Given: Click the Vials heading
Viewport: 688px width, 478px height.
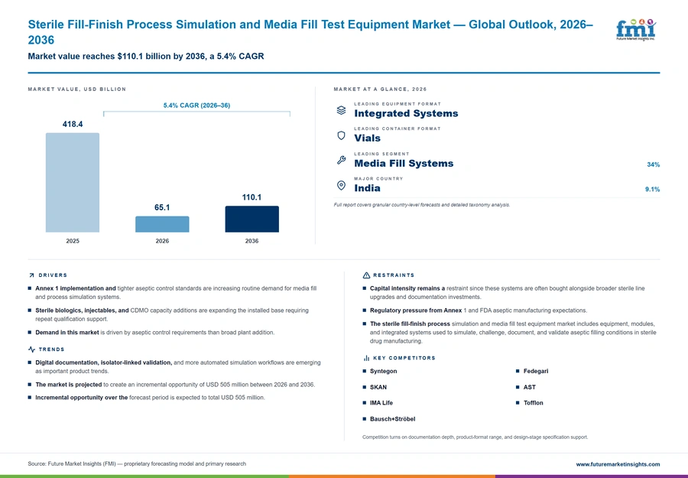Looking at the screenshot, I should (x=367, y=138).
